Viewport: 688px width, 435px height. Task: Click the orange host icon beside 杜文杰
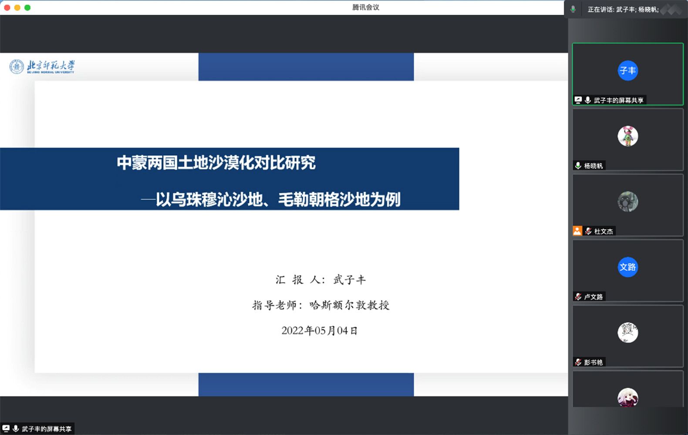tap(577, 231)
